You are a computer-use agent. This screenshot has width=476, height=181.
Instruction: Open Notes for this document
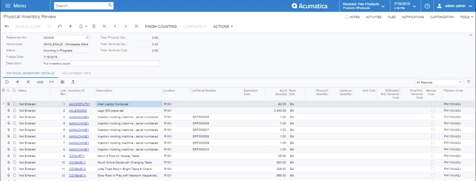(x=352, y=17)
